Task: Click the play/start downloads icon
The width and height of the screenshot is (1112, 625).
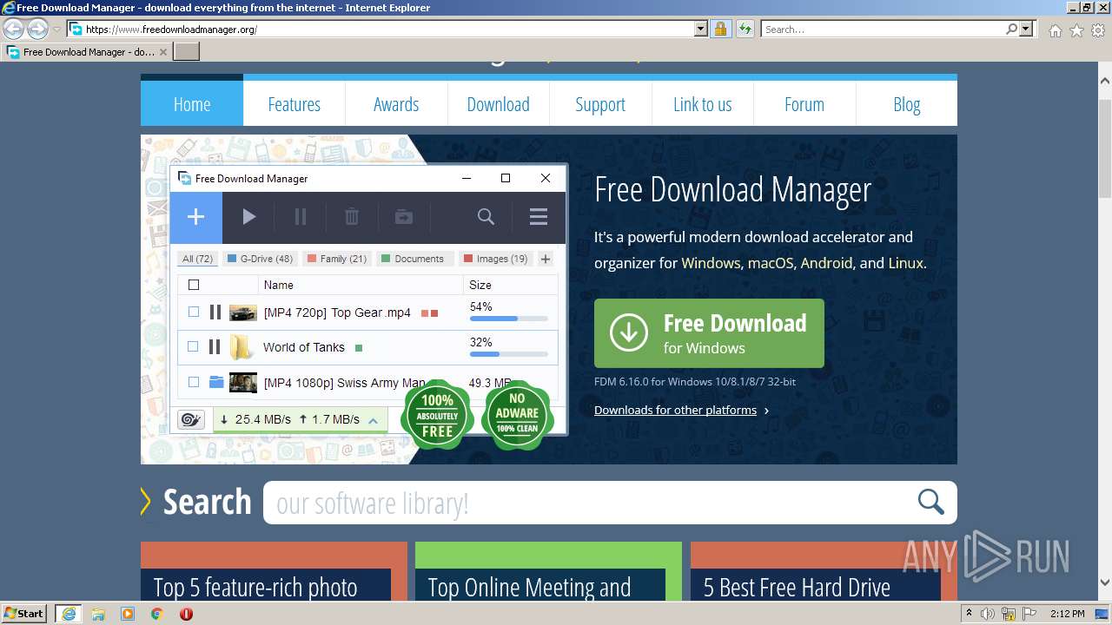Action: (x=249, y=217)
